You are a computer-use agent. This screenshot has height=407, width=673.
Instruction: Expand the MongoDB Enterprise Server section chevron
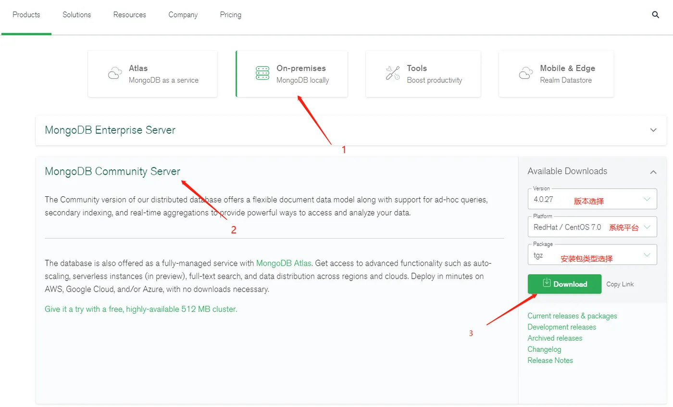[x=653, y=130]
